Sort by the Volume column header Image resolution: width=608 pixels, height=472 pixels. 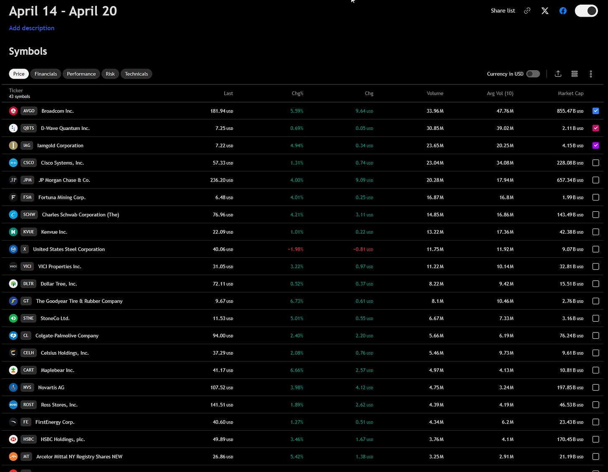click(435, 94)
